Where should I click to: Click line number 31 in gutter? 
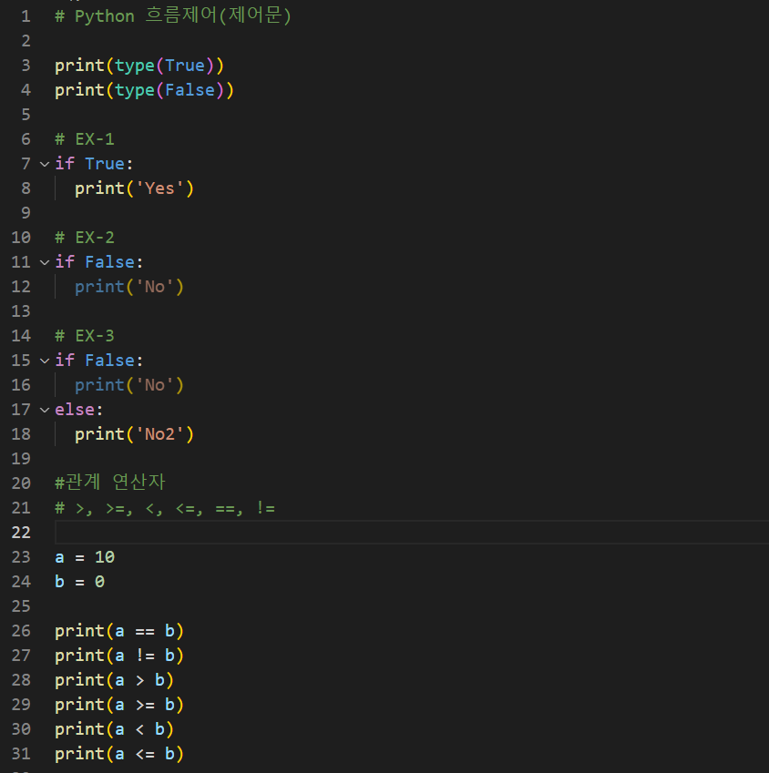[x=21, y=754]
